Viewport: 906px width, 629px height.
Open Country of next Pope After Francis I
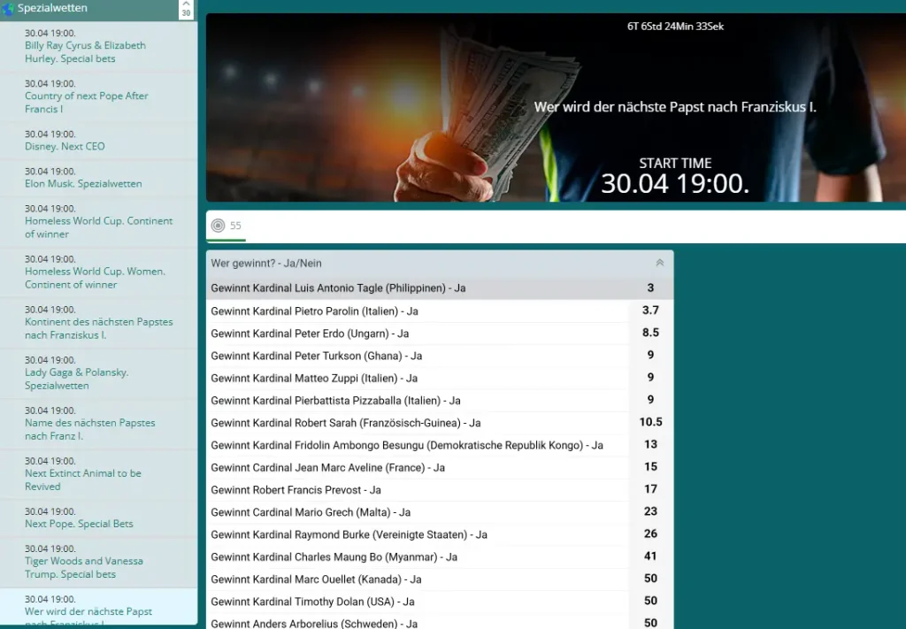pos(98,96)
